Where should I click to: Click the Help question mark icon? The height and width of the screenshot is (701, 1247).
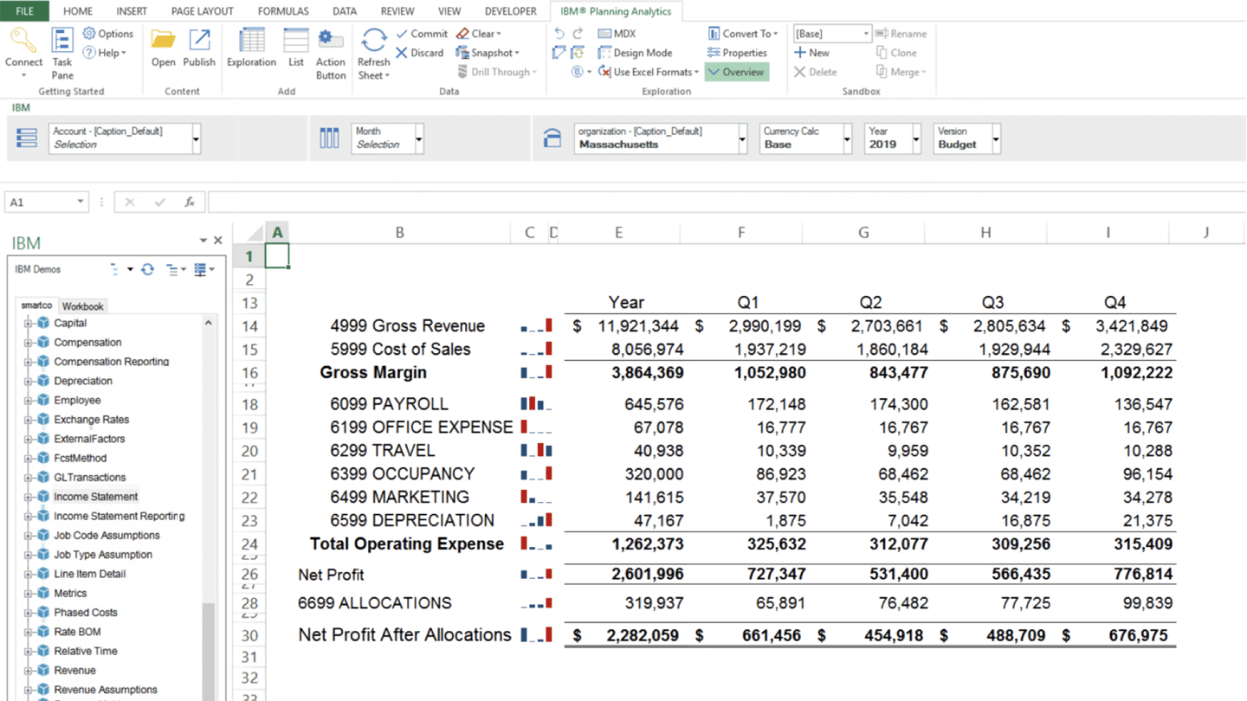point(89,53)
